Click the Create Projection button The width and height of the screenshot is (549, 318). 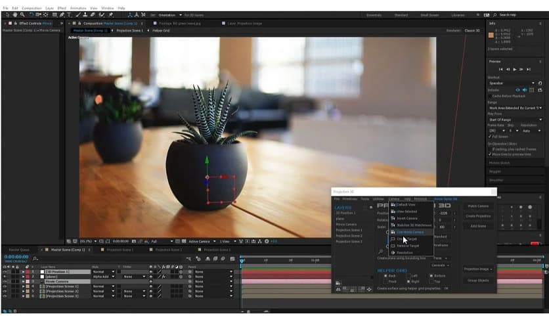[x=478, y=216]
